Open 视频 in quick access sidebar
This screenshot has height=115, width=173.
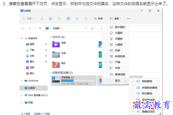[x=32, y=68]
